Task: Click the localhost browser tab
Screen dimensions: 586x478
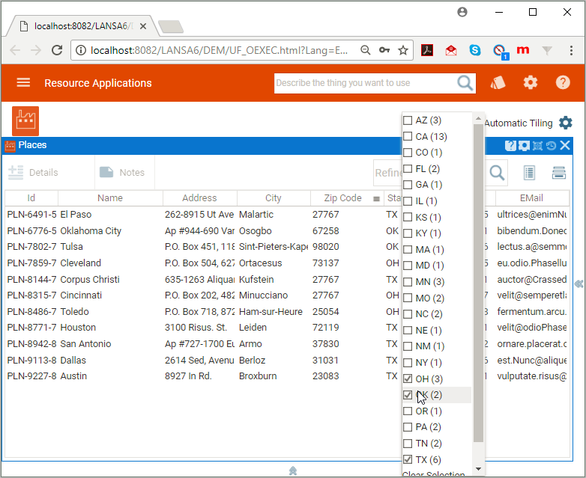Action: [x=82, y=26]
